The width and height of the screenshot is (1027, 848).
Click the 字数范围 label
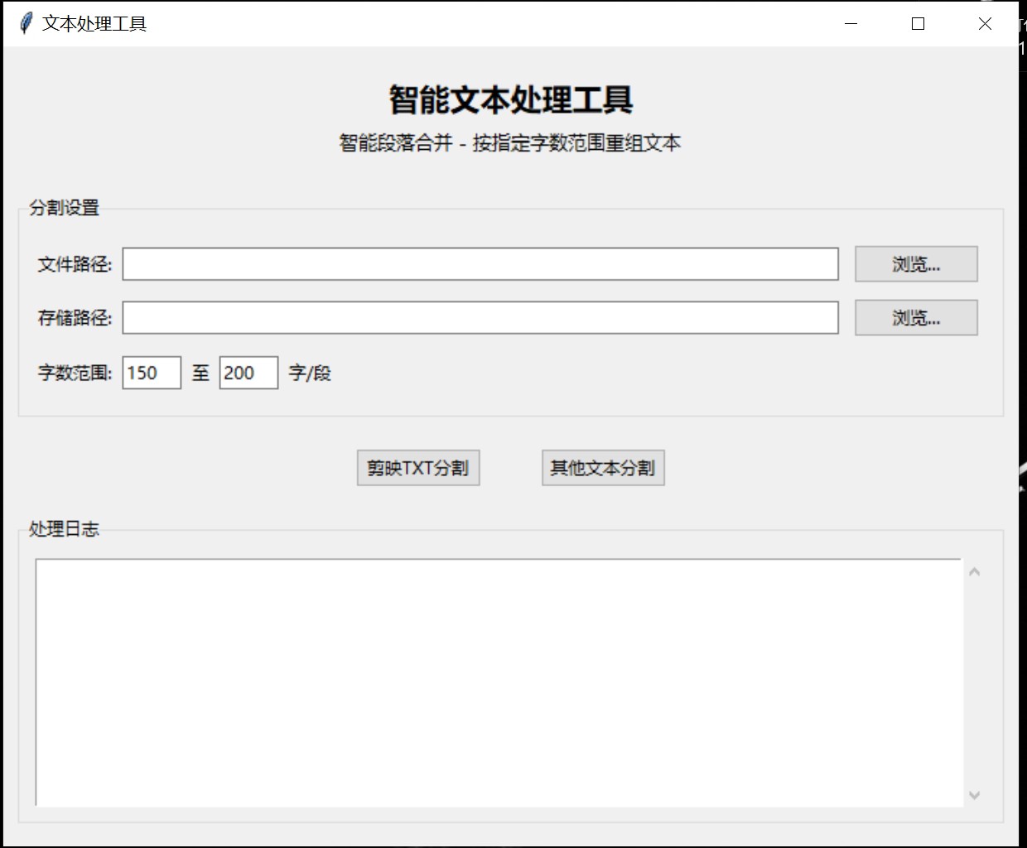(75, 373)
